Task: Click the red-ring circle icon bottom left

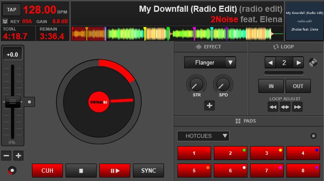Action: (x=12, y=170)
